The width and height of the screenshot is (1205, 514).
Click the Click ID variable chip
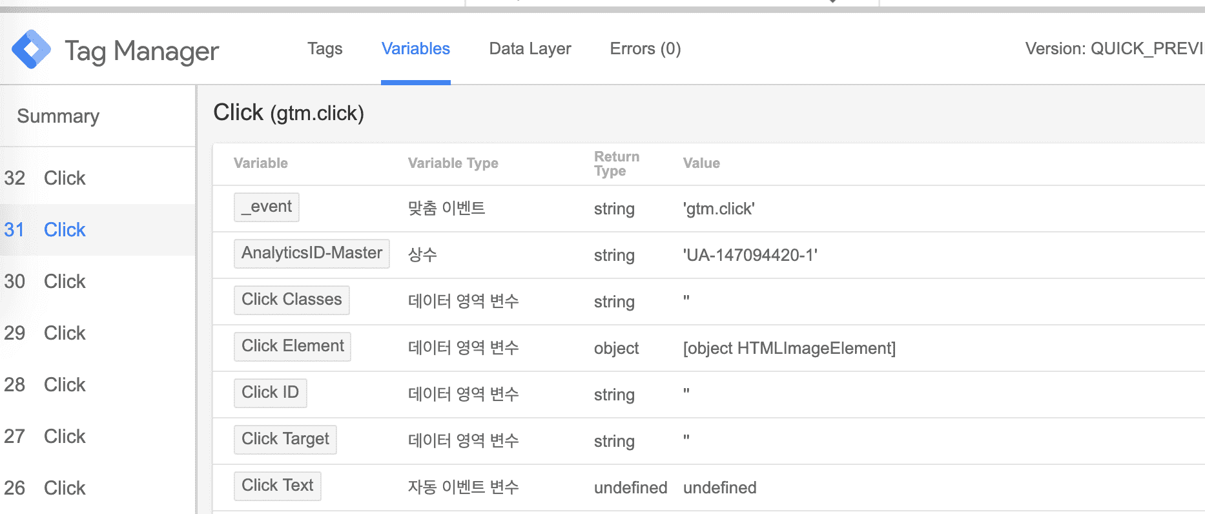[270, 393]
